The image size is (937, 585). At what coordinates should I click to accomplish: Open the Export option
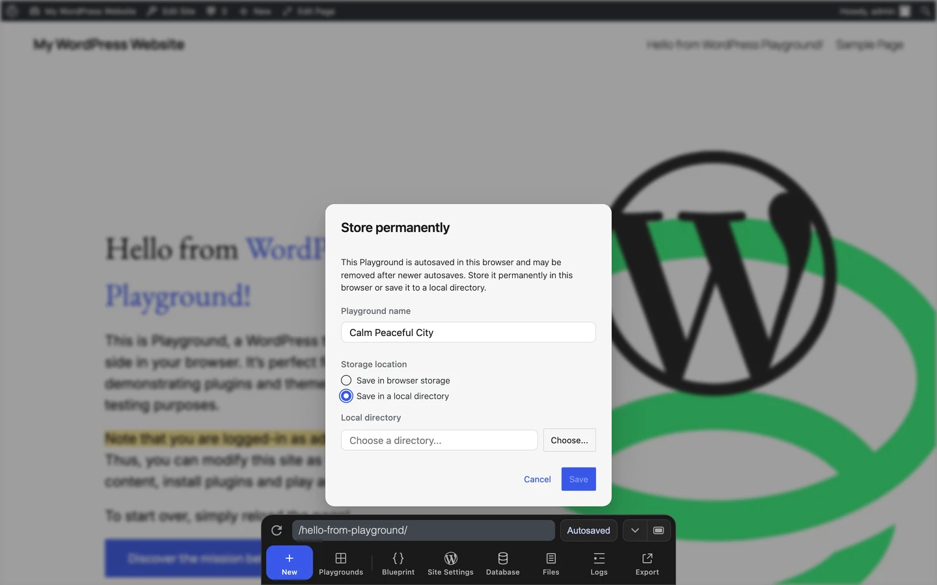click(x=647, y=564)
